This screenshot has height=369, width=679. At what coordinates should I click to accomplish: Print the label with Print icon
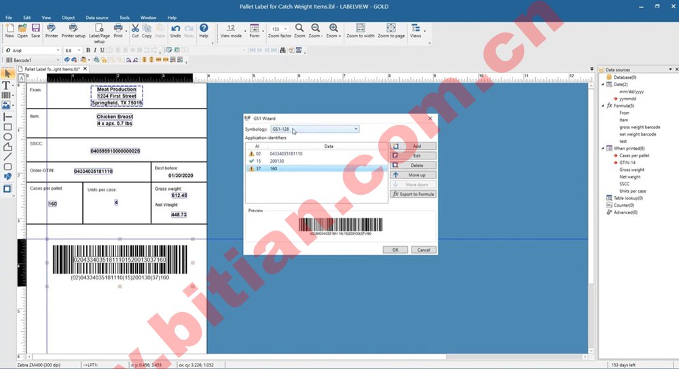117,31
